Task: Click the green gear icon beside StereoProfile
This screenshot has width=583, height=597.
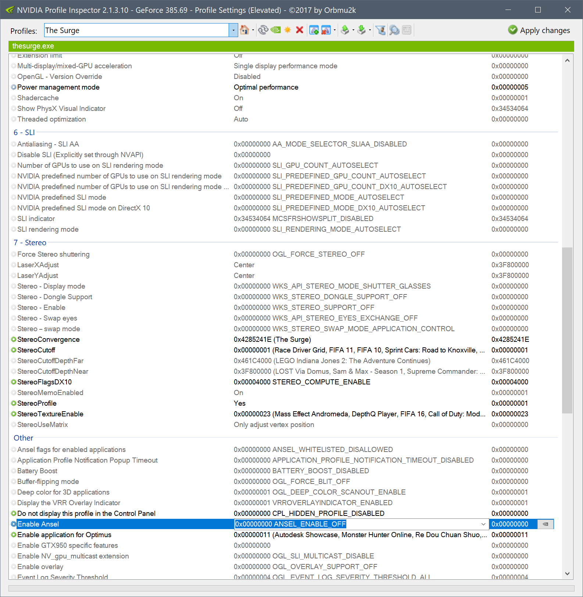Action: click(x=14, y=403)
